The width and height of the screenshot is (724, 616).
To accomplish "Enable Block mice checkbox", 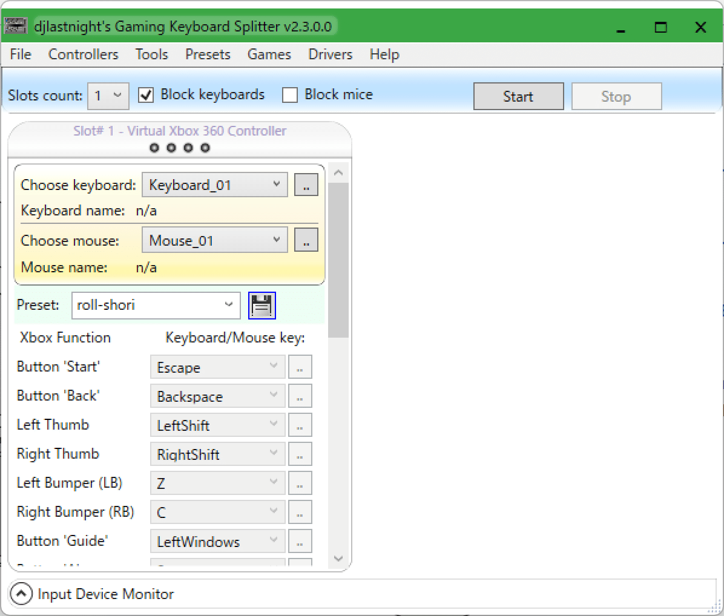I will [289, 95].
